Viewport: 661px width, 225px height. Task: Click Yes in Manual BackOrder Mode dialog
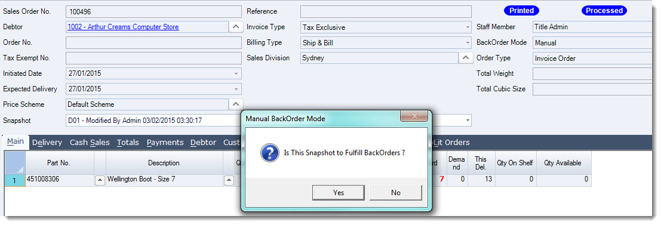339,193
